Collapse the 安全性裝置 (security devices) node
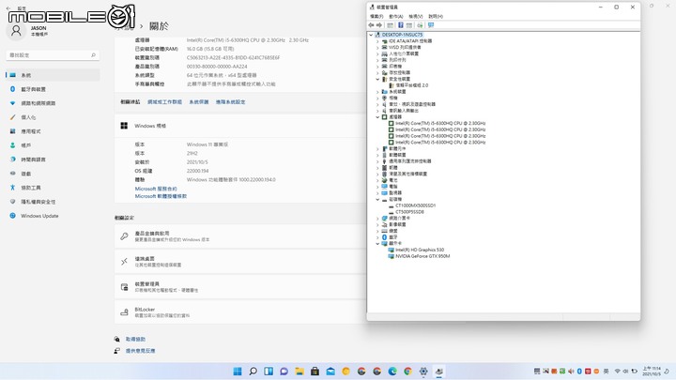676x380 pixels. pyautogui.click(x=377, y=79)
